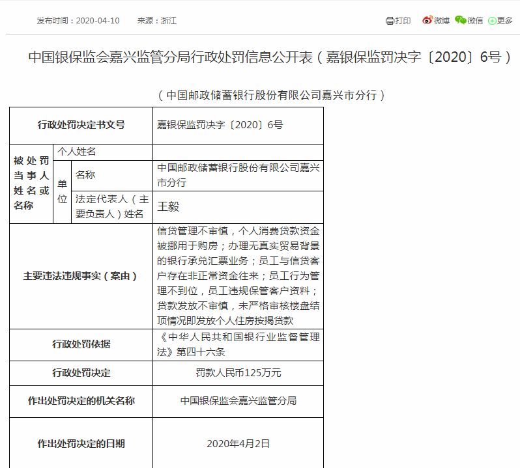The image size is (520, 468).
Task: Select the decision date 2020年4月2日
Action: pos(238,444)
